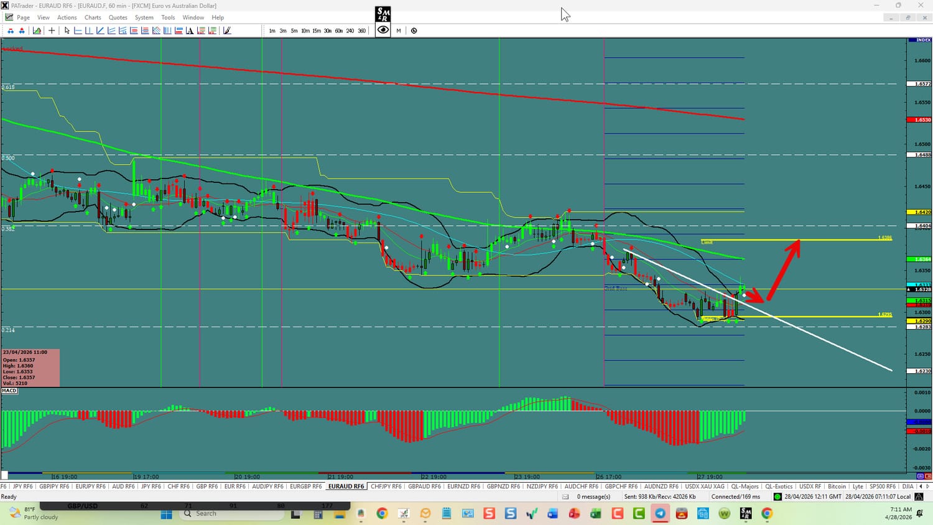
Task: Open the Bitcoin chart tab
Action: pyautogui.click(x=837, y=486)
